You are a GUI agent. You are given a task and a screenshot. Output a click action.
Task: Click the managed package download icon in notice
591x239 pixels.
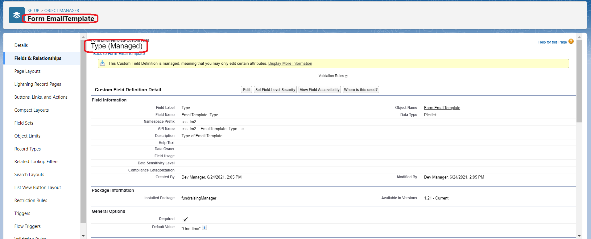(x=102, y=63)
